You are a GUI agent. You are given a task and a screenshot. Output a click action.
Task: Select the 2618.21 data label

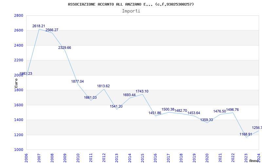coord(39,26)
